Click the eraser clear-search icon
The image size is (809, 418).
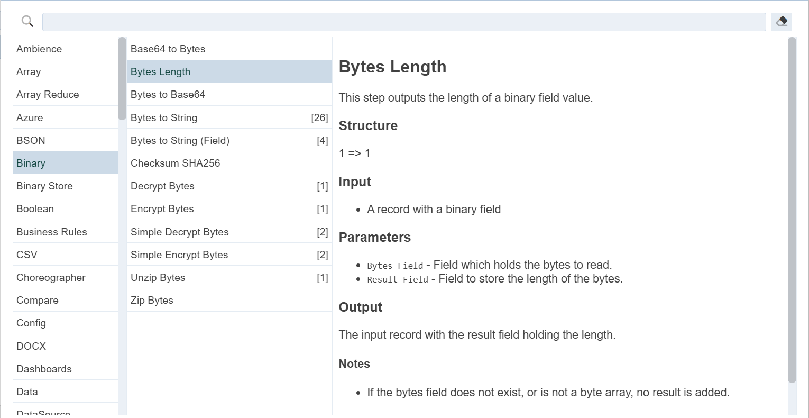tap(782, 22)
